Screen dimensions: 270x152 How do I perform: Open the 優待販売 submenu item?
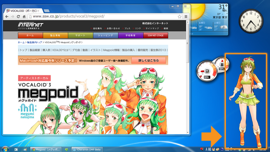(143, 50)
